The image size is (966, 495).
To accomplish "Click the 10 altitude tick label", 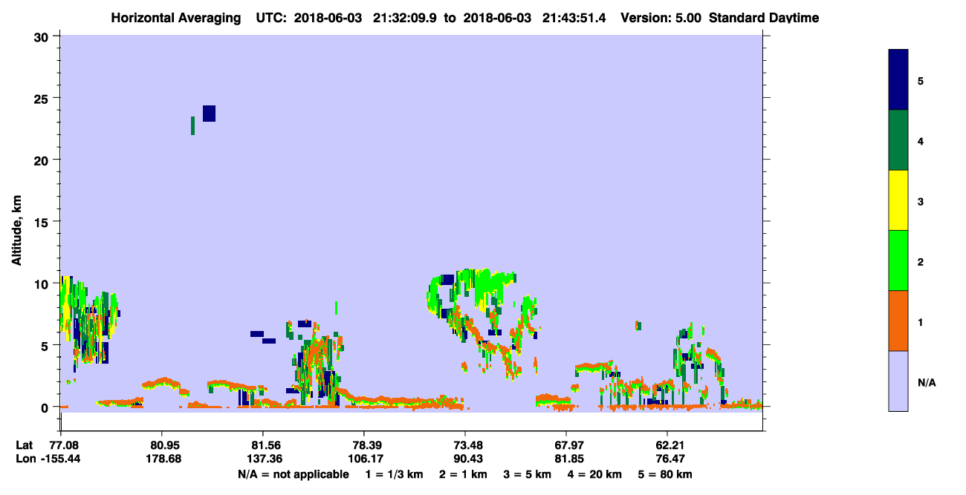I will pyautogui.click(x=43, y=283).
